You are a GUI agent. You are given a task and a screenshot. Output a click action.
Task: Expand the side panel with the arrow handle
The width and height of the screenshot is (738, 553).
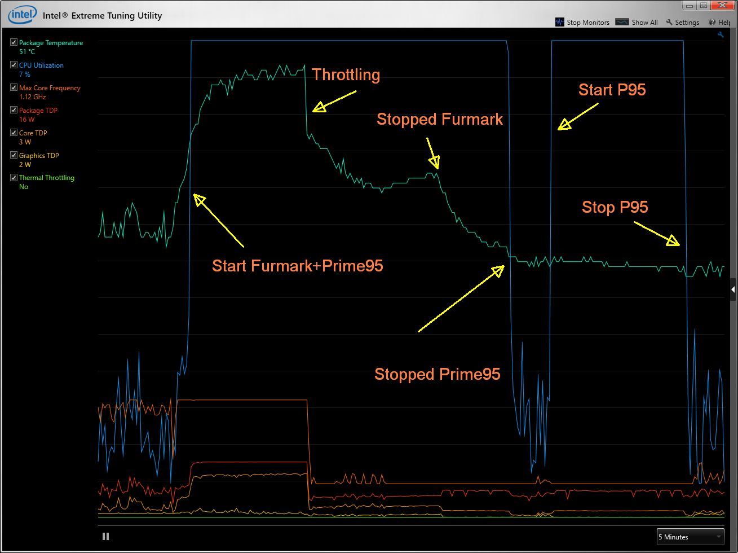click(x=733, y=289)
